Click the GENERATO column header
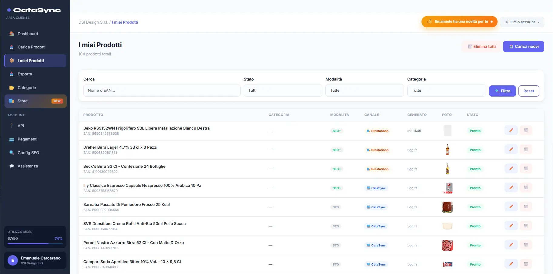This screenshot has height=274, width=553. click(417, 115)
